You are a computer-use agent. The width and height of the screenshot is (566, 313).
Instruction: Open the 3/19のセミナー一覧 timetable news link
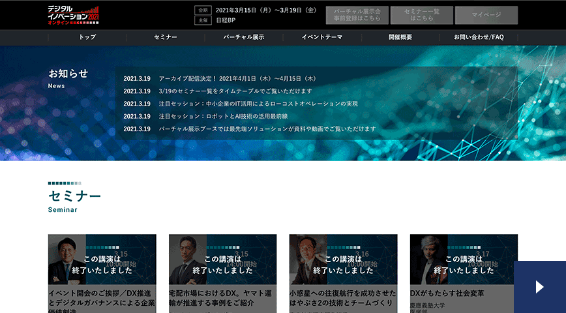235,91
